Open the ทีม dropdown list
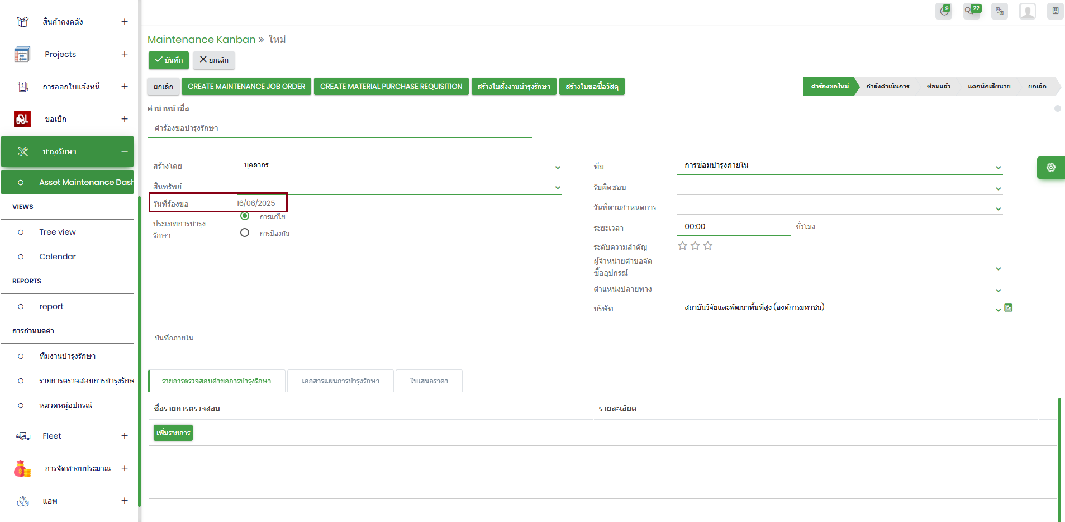The image size is (1065, 522). point(998,167)
